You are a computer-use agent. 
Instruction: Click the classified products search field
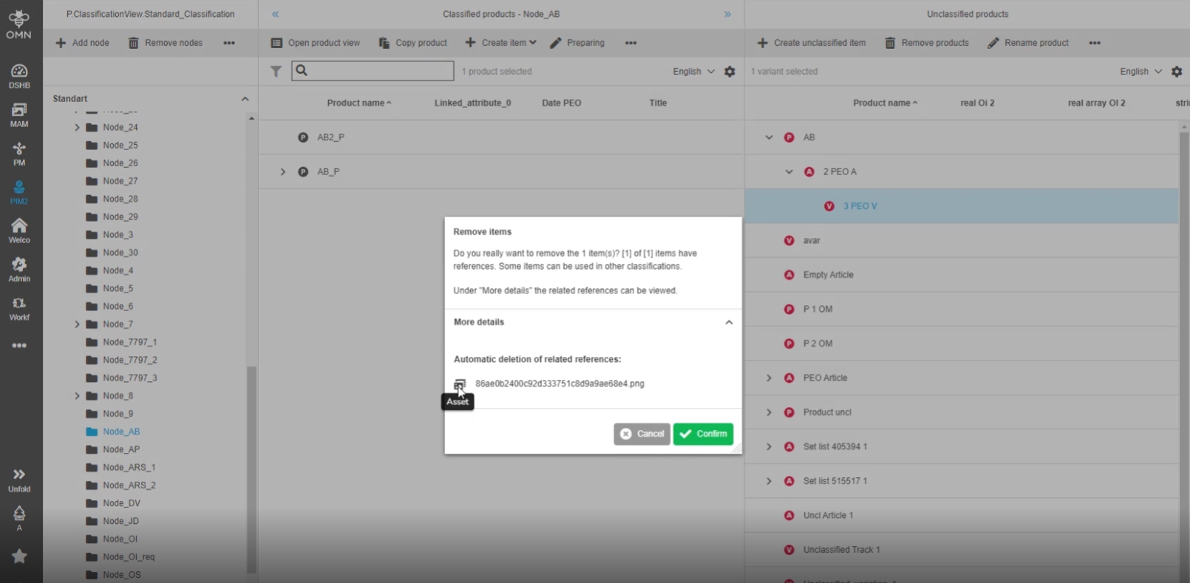373,71
